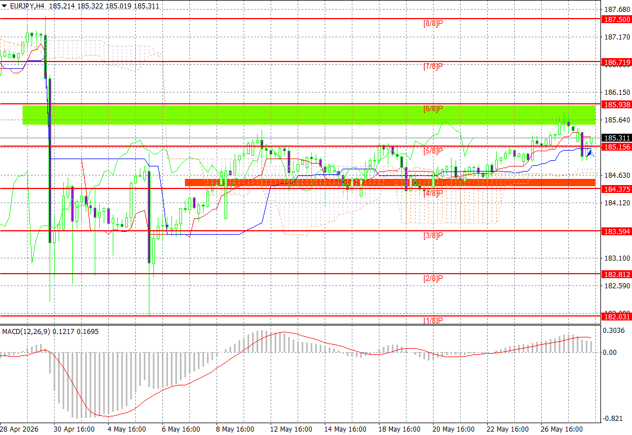Select the green resistance zone rectangle
This screenshot has height=435, width=632.
(309, 115)
